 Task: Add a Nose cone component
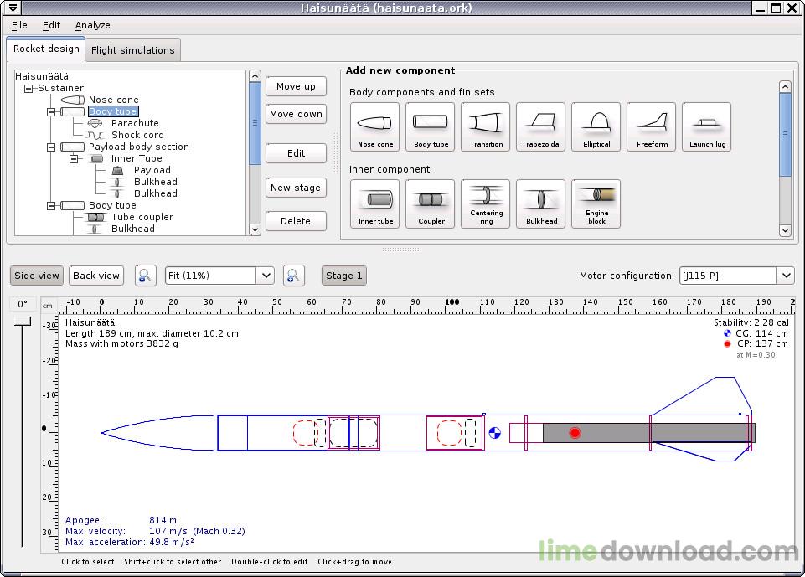(374, 127)
